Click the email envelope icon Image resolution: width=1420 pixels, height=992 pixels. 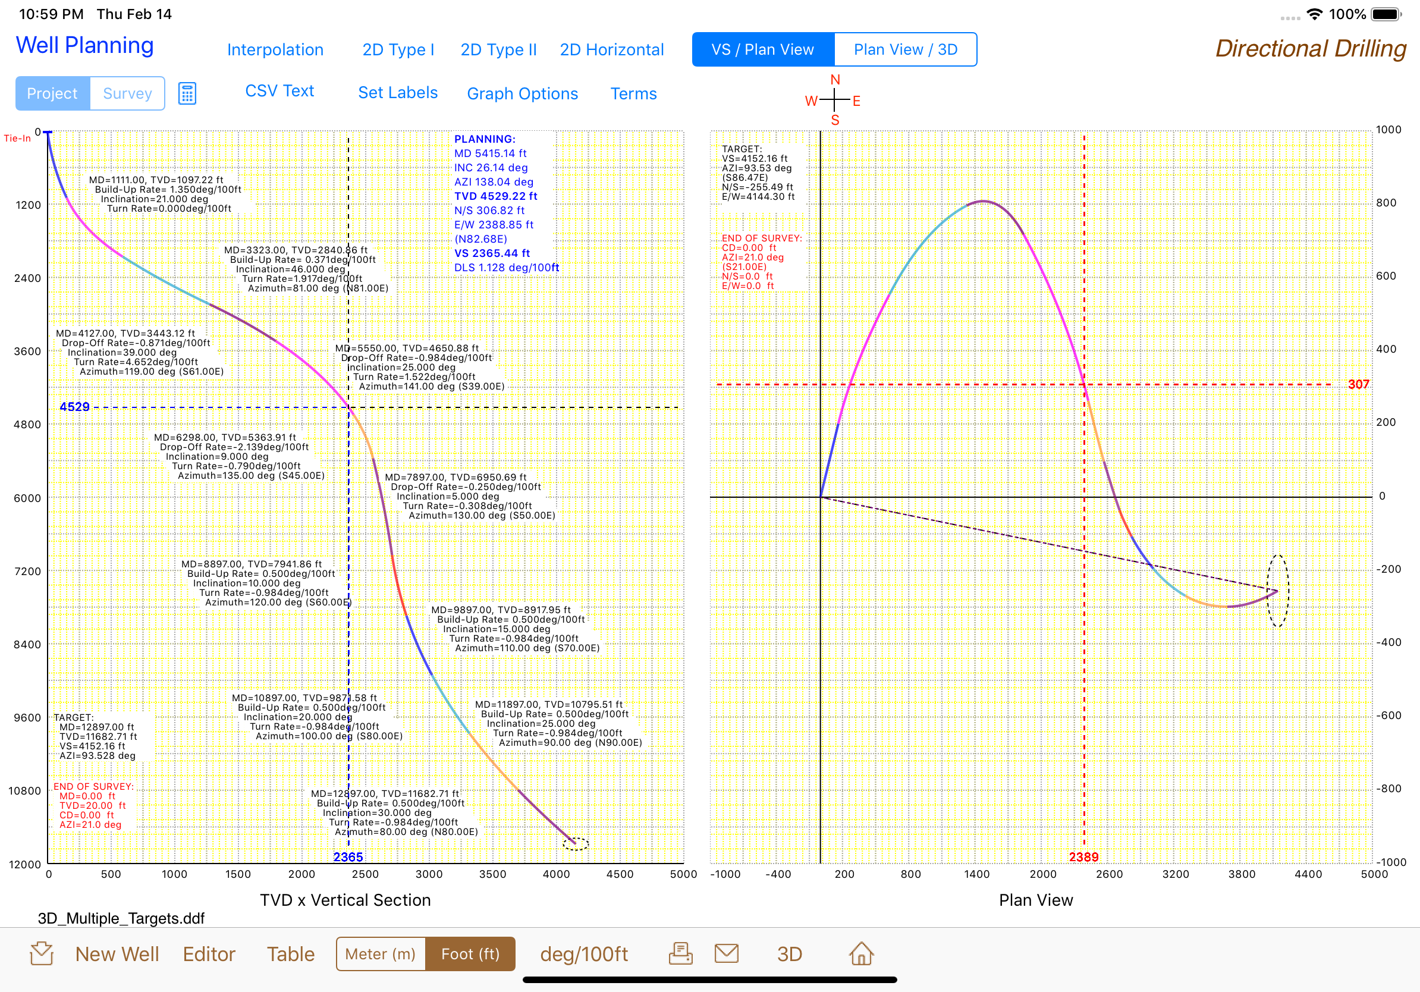pyautogui.click(x=726, y=954)
